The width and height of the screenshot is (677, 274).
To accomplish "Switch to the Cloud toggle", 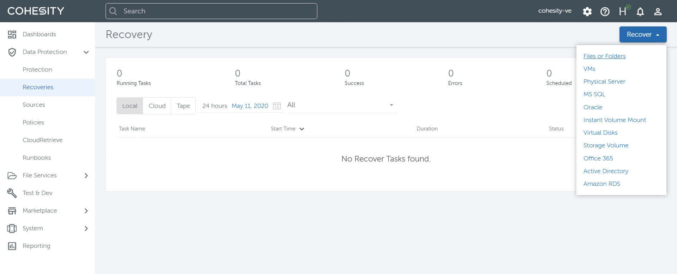I will tap(157, 106).
